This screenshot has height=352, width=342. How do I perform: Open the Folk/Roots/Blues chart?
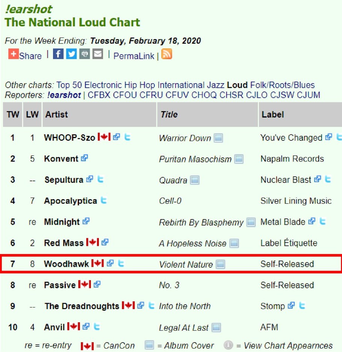click(282, 85)
